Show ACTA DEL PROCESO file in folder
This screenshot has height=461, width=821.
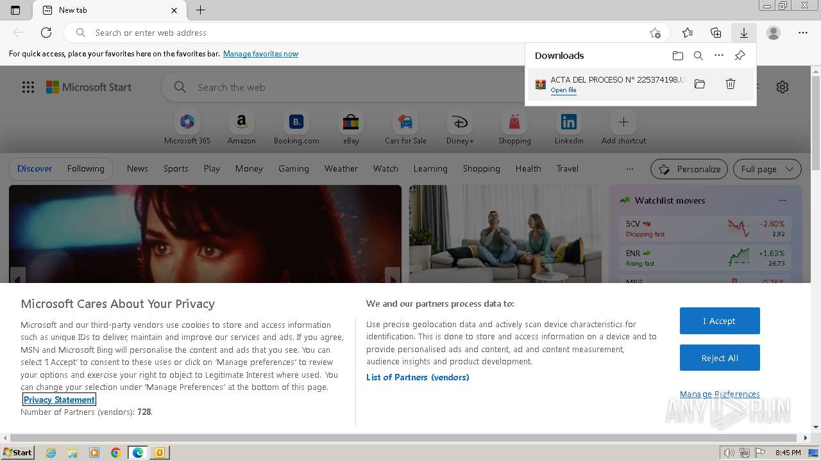pos(700,84)
